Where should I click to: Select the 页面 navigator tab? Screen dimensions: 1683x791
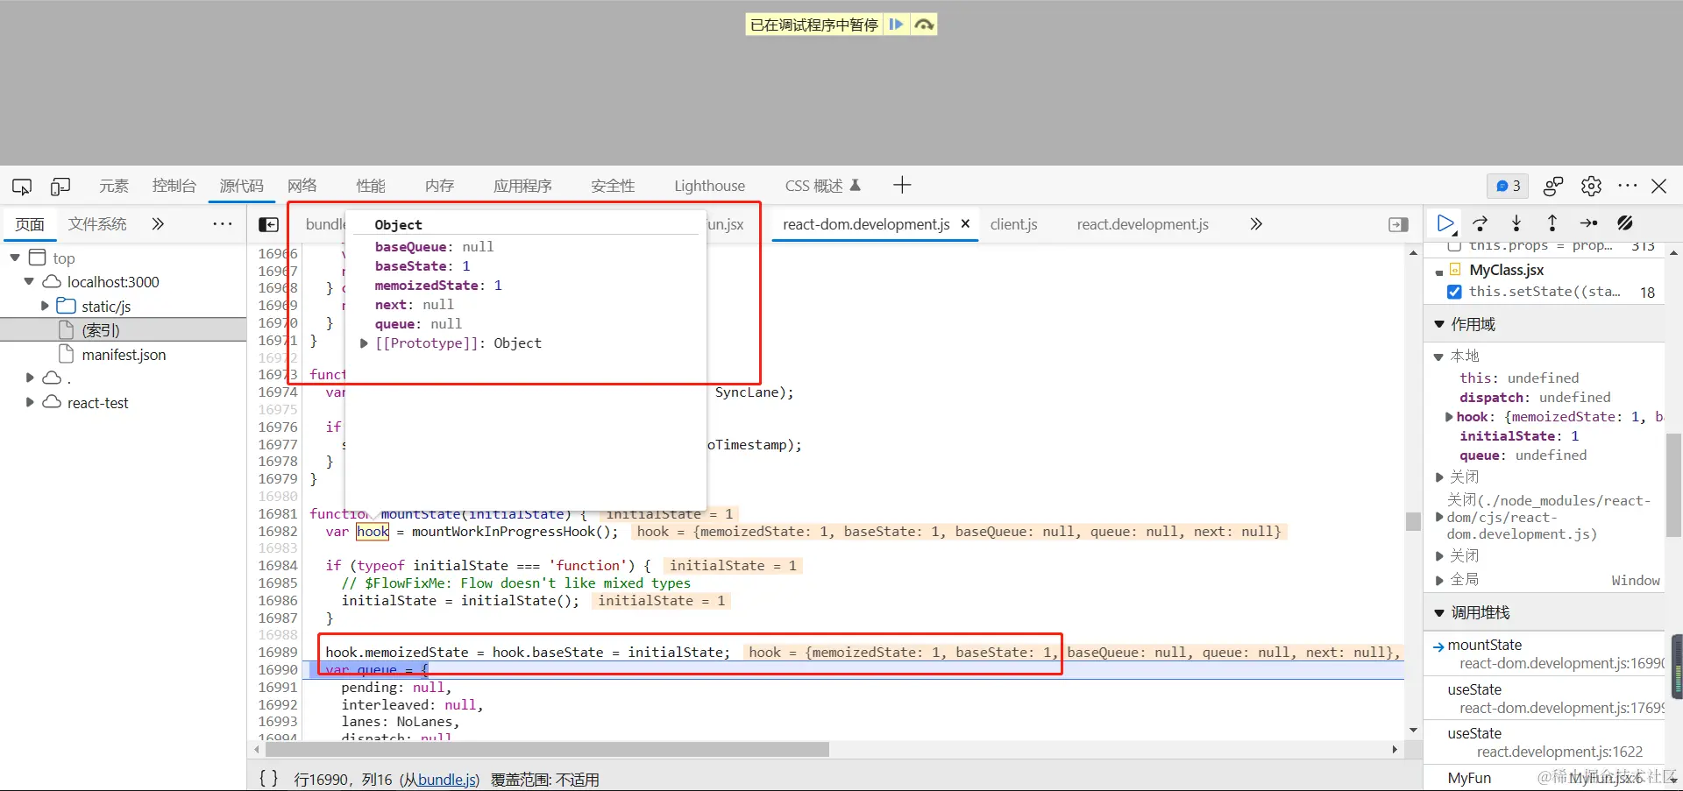(x=30, y=224)
